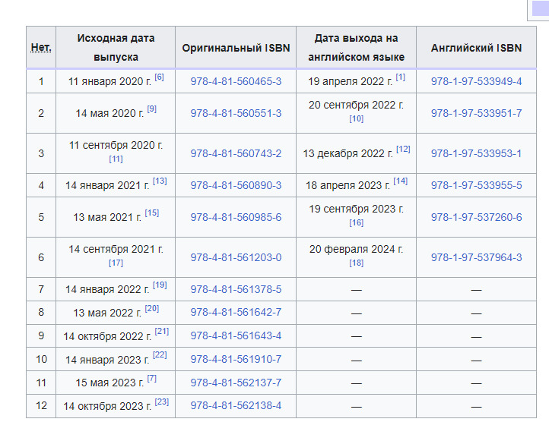The width and height of the screenshot is (549, 422).
Task: Open English ISBN 978-1-97-533953-1
Action: pos(476,153)
